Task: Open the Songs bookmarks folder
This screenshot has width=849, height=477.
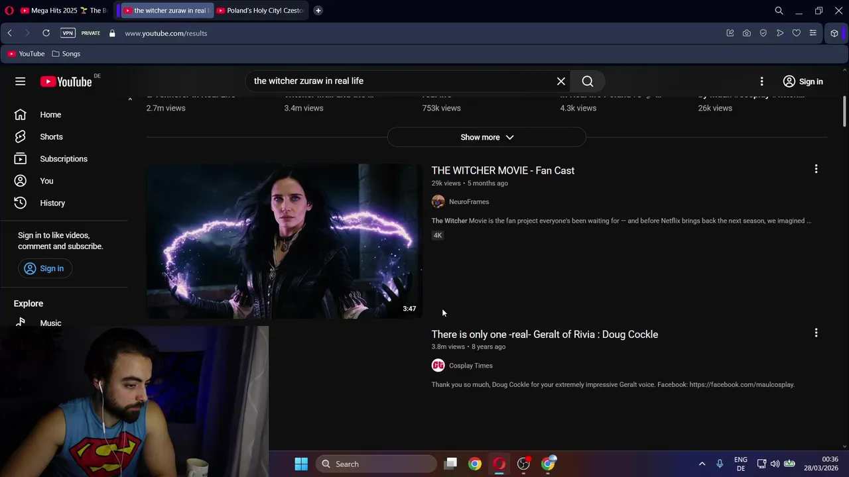Action: [66, 54]
